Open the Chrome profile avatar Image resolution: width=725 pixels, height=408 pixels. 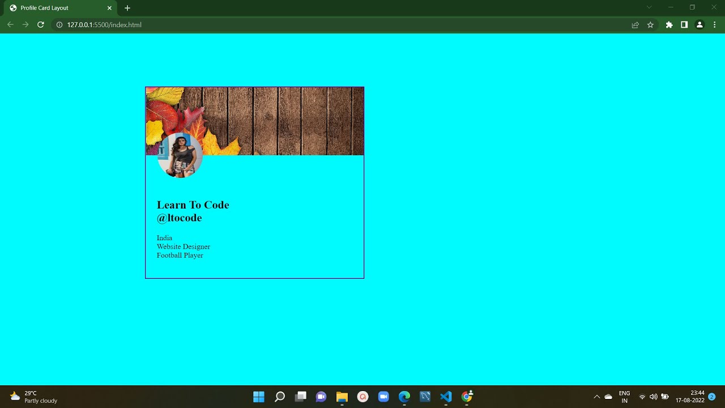700,25
